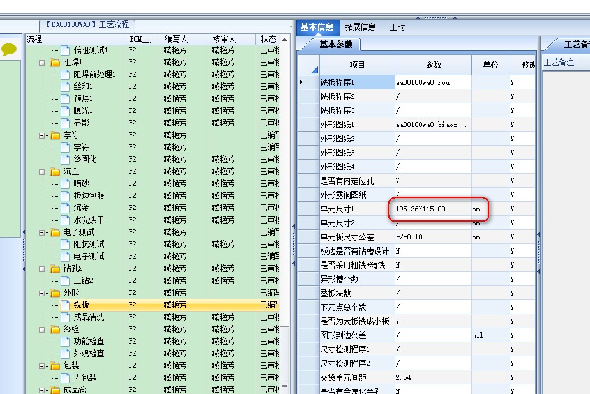
Task: Click the 单位 column header
Action: [490, 64]
